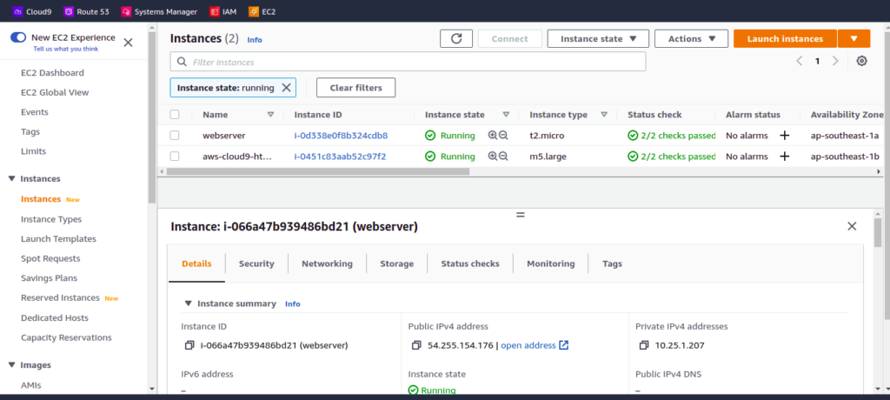Open the Instance state dropdown
Viewport: 890px width, 400px height.
coord(598,38)
